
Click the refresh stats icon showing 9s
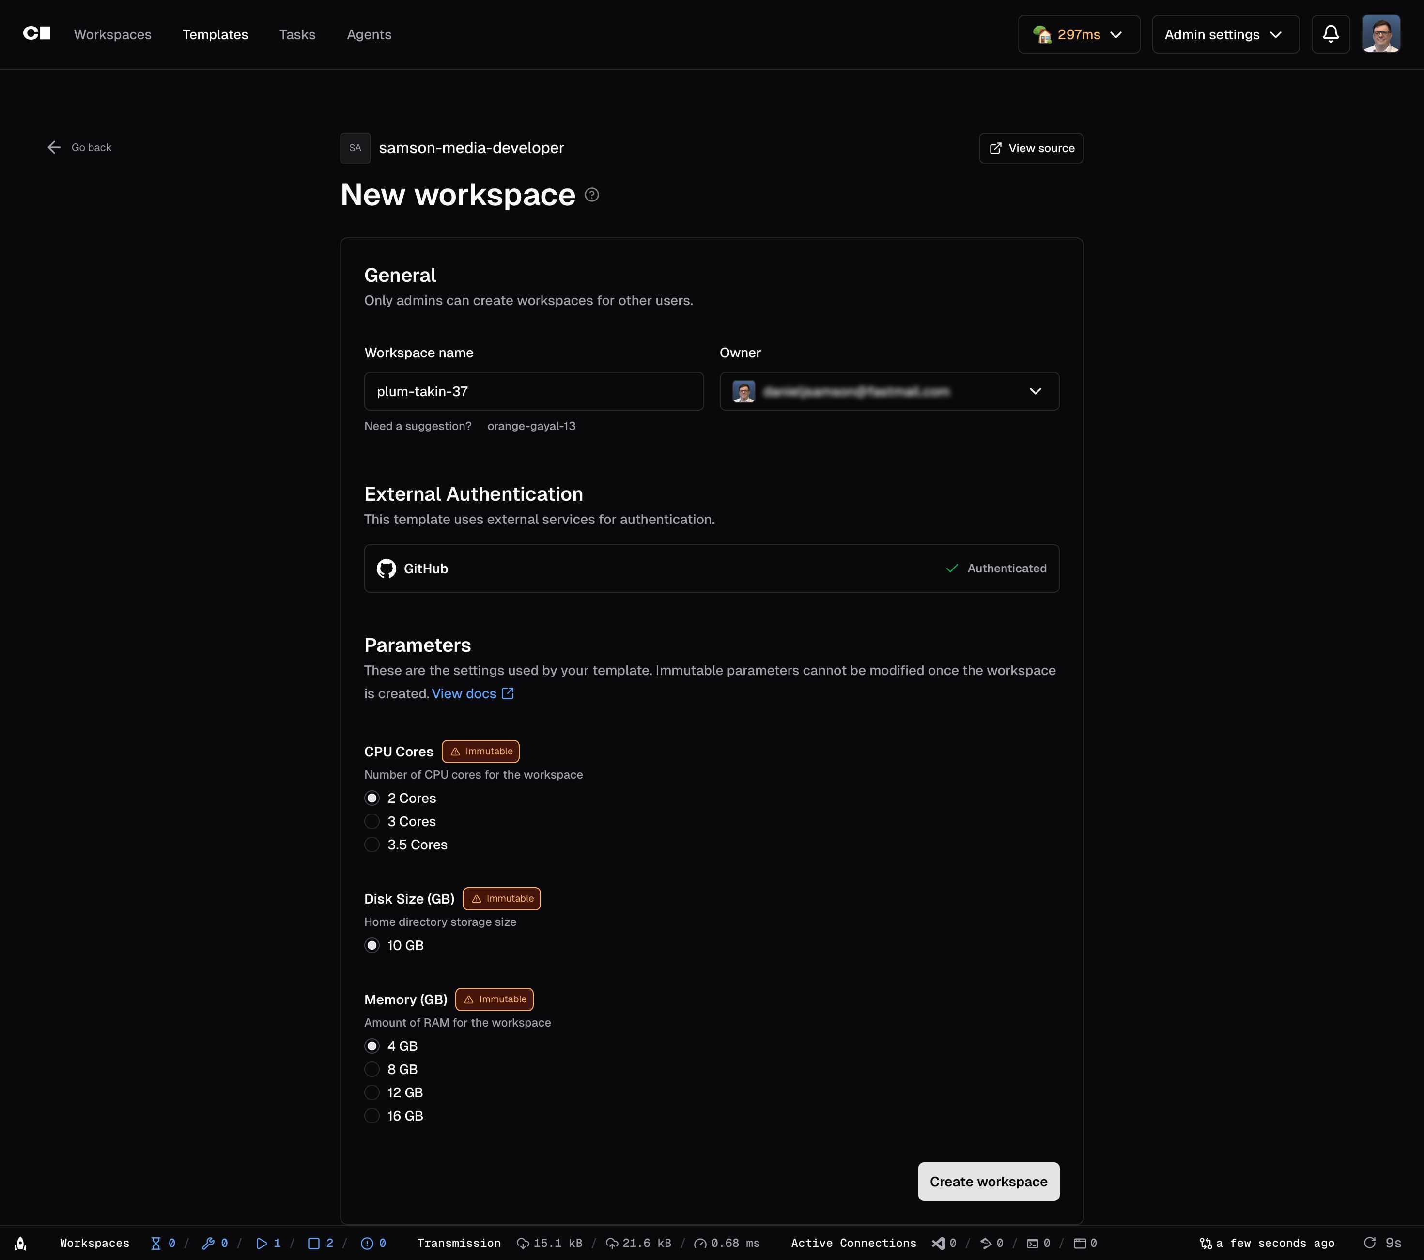[1370, 1243]
